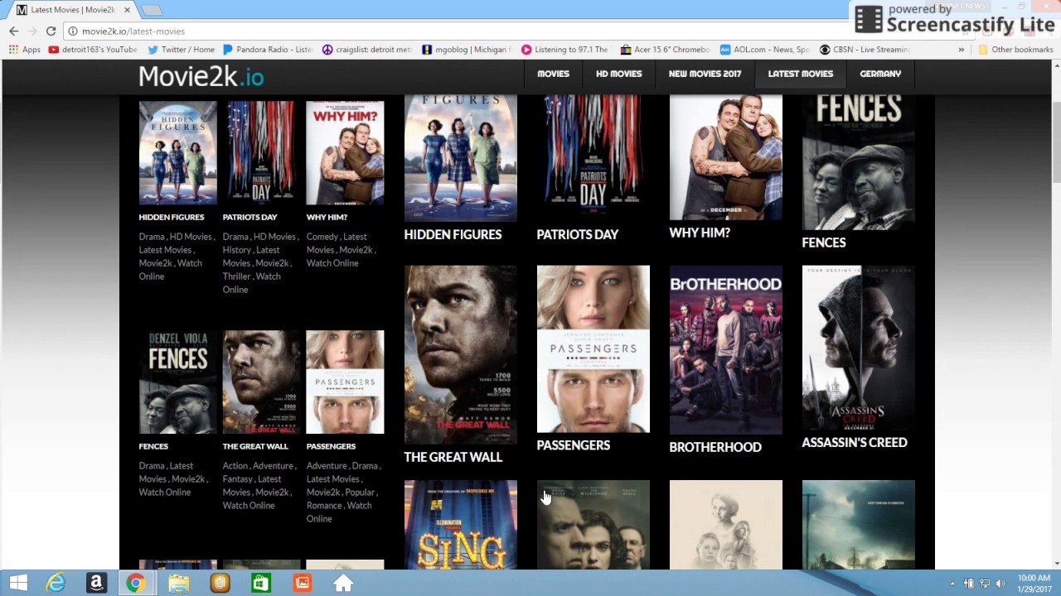Click Brotherhood poster
The height and width of the screenshot is (596, 1061).
tap(725, 349)
